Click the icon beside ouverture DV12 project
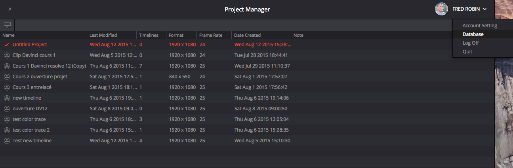The image size is (513, 168). coord(6,109)
